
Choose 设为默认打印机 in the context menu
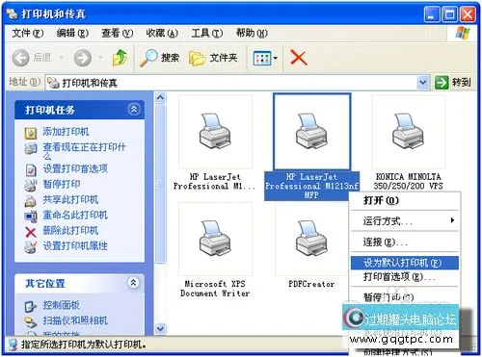pos(405,263)
